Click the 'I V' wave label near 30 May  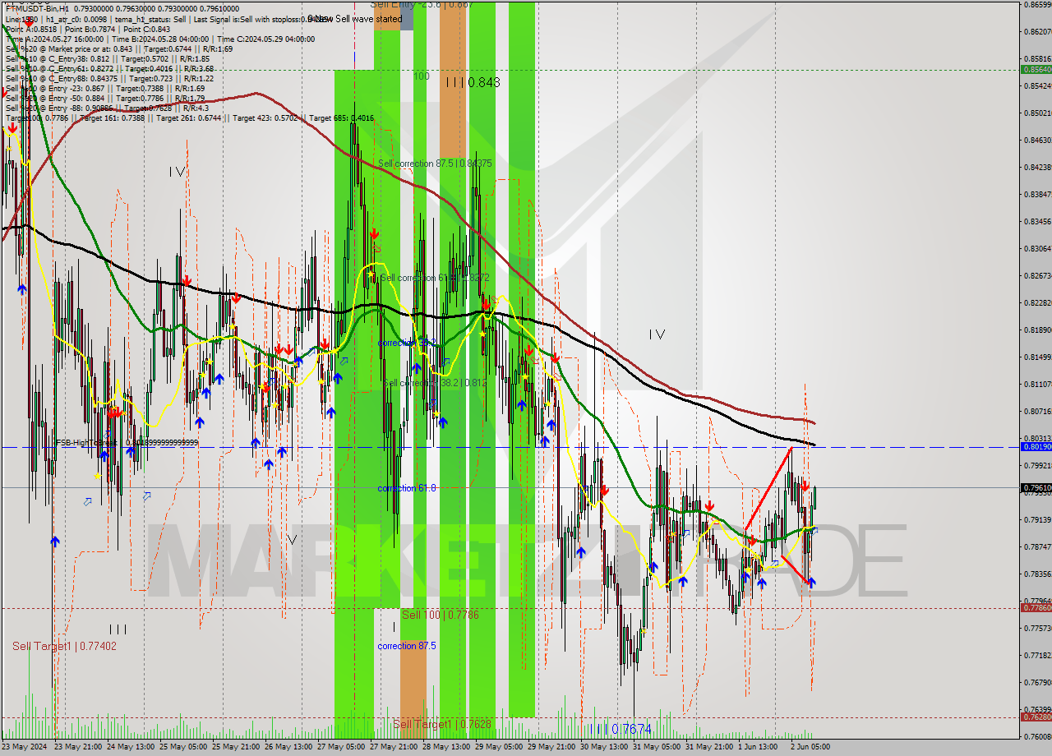coord(657,334)
